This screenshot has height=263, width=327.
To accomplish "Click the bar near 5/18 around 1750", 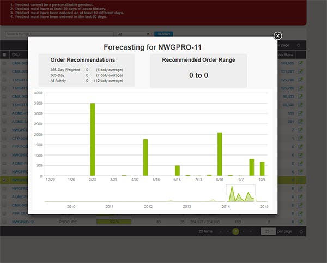I will (146, 157).
